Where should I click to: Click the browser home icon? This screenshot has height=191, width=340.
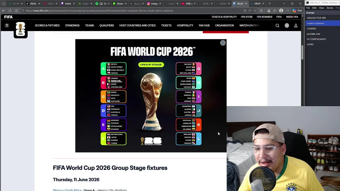point(16,11)
